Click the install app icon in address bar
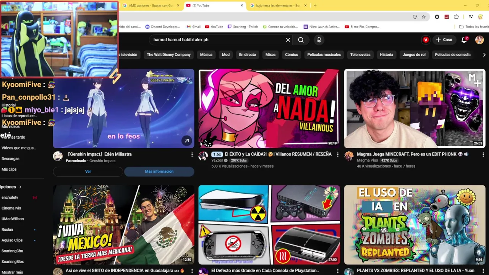 [415, 17]
